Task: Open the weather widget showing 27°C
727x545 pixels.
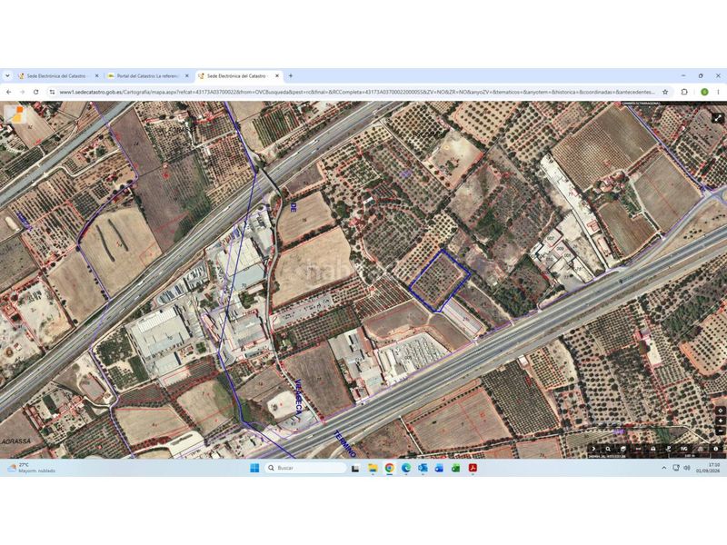Action: point(32,468)
